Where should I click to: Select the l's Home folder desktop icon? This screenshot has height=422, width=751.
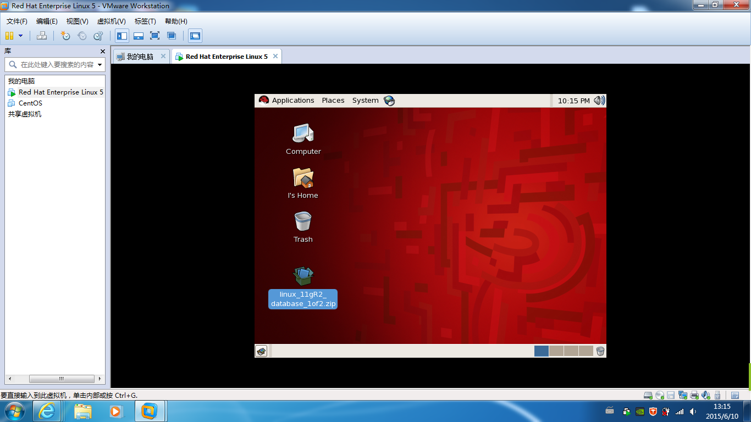[x=303, y=183]
